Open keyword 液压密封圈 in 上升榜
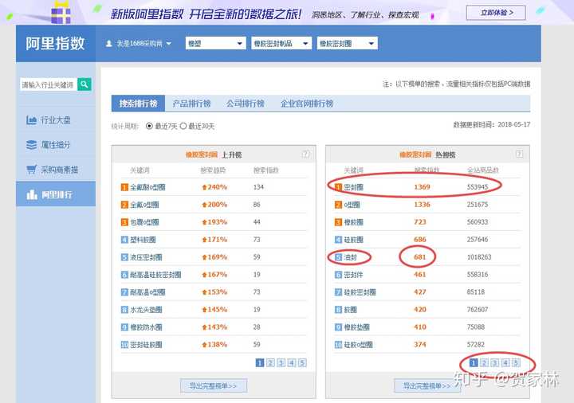The image size is (574, 403). coord(146,257)
